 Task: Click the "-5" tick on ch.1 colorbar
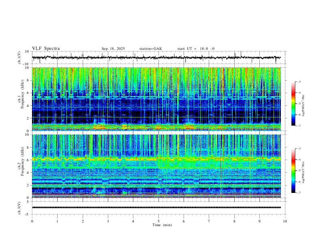[x=299, y=104]
